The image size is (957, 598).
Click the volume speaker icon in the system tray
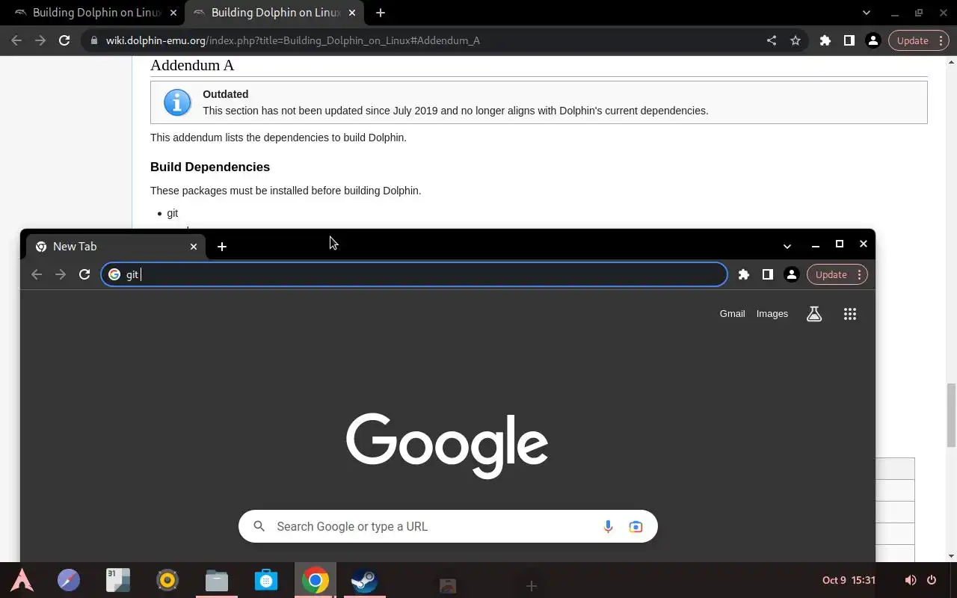coord(910,580)
